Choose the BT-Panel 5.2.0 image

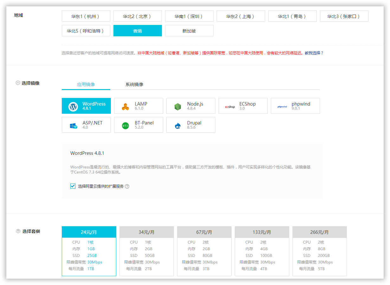(138, 125)
